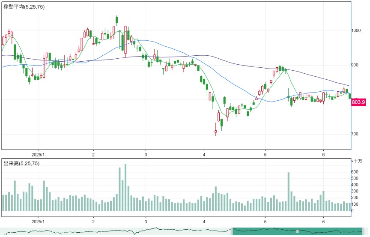The image size is (370, 237).
Task: Click the left handle of the range selector
Action: coord(232,231)
